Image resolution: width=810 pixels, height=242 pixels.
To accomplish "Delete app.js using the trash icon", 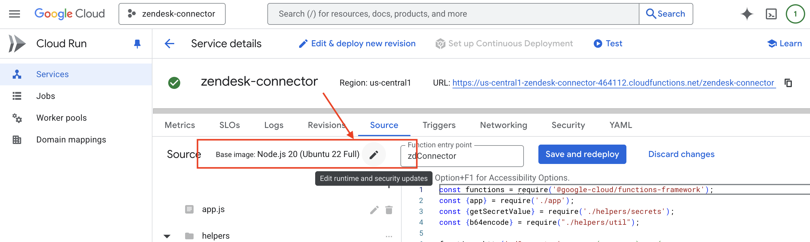I will (389, 210).
